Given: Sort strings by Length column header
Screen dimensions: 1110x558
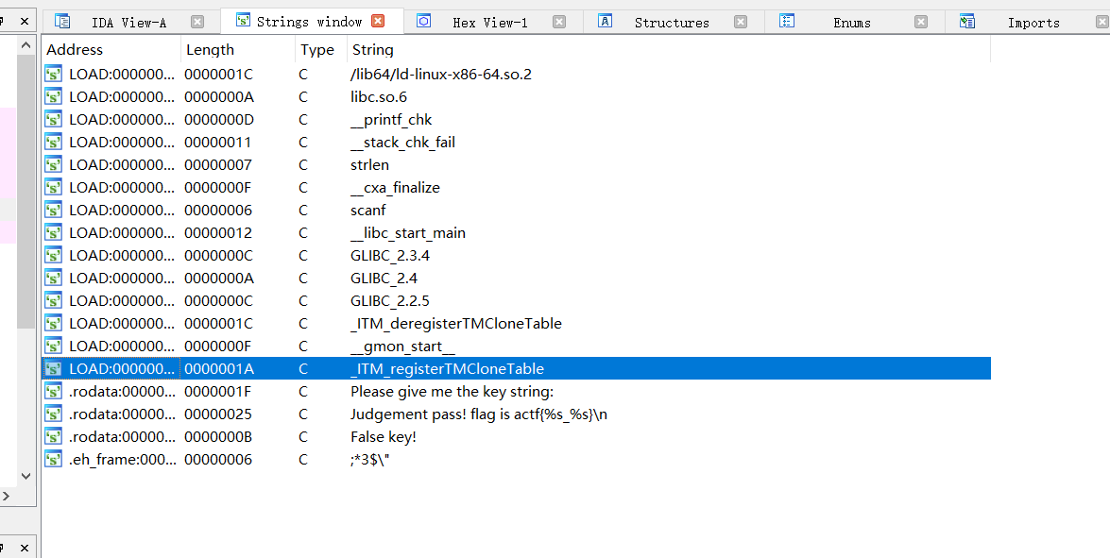Looking at the screenshot, I should [210, 50].
